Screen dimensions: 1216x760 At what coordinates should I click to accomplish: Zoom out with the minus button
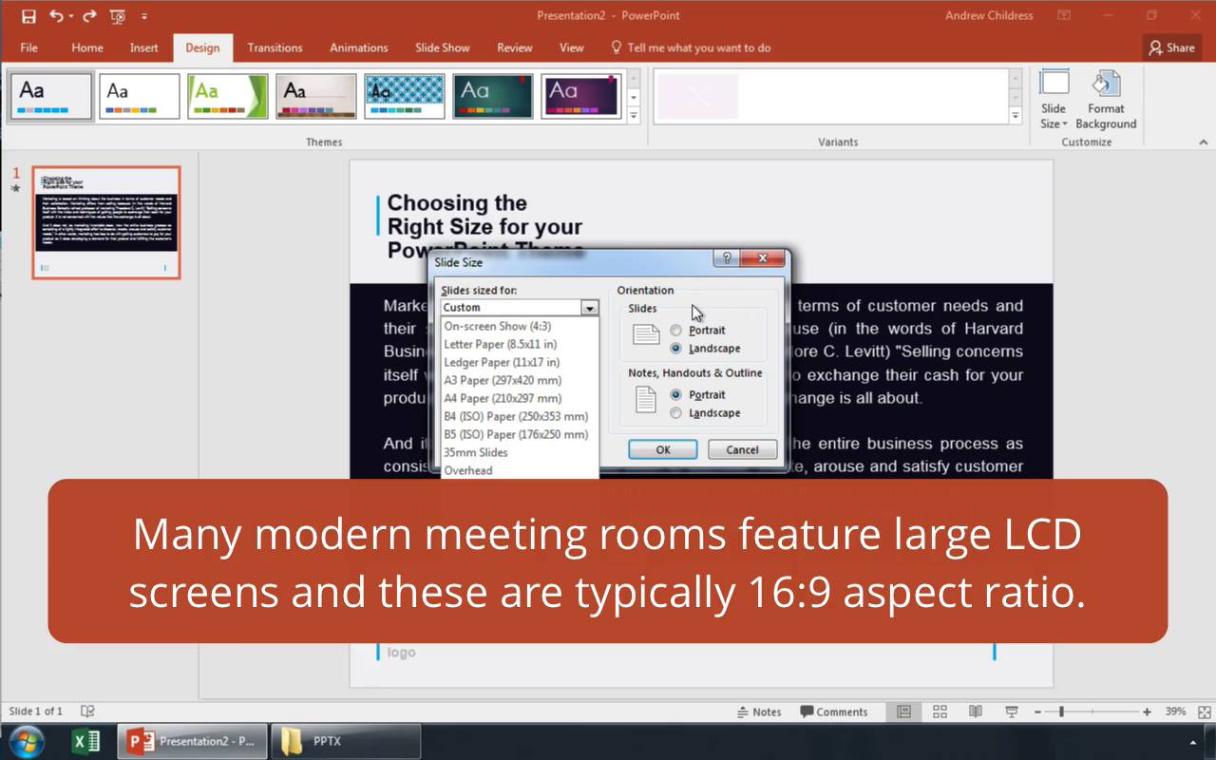point(1037,712)
